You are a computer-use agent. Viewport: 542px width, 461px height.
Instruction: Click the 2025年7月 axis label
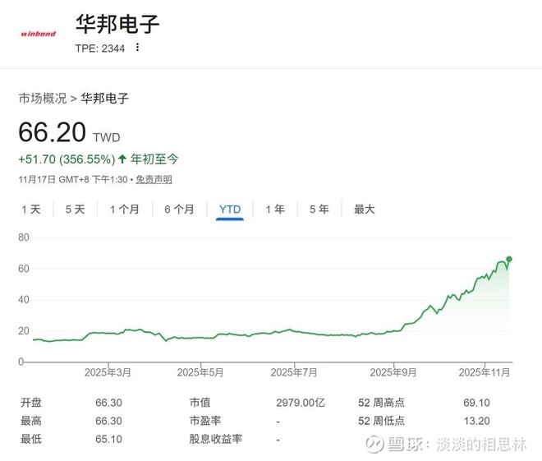294,372
